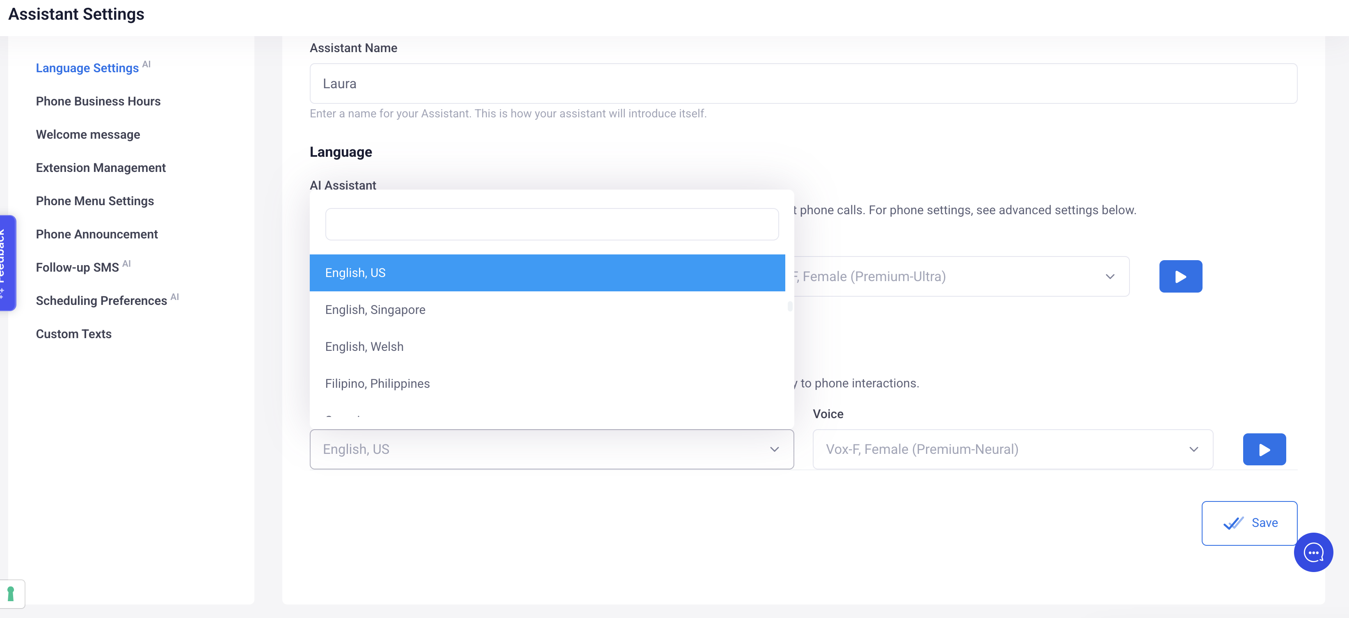Open the Welcome message section
1349x618 pixels.
click(87, 135)
